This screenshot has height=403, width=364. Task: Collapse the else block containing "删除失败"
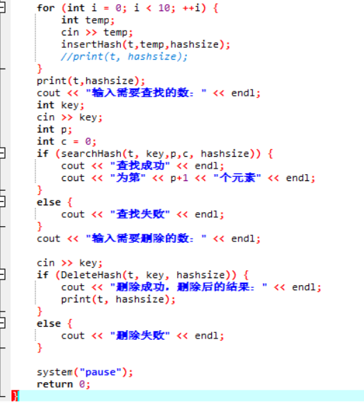pos(2,323)
